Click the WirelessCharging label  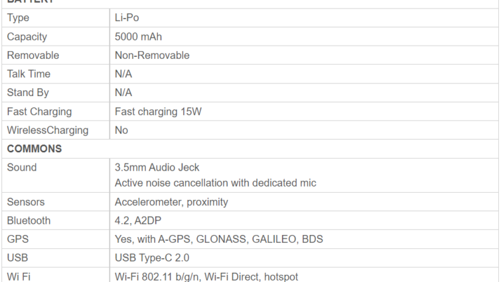click(48, 130)
